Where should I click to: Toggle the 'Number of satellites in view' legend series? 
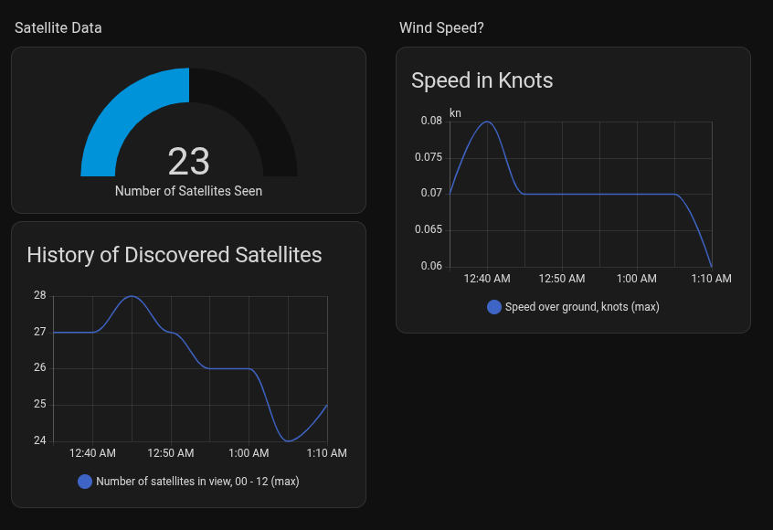click(x=197, y=481)
